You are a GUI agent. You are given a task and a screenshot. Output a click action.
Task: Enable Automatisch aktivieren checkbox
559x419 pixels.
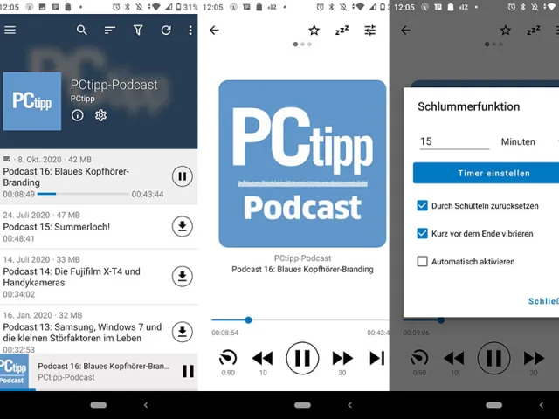coord(423,261)
